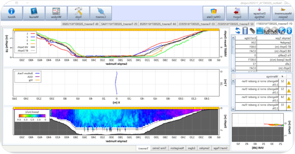Select the BT bottom-track reference globe
The height and width of the screenshot is (154, 295).
(282, 31)
